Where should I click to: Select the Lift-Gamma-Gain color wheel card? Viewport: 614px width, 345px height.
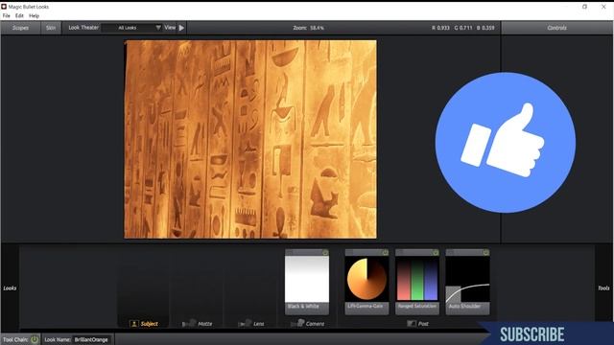tap(366, 282)
